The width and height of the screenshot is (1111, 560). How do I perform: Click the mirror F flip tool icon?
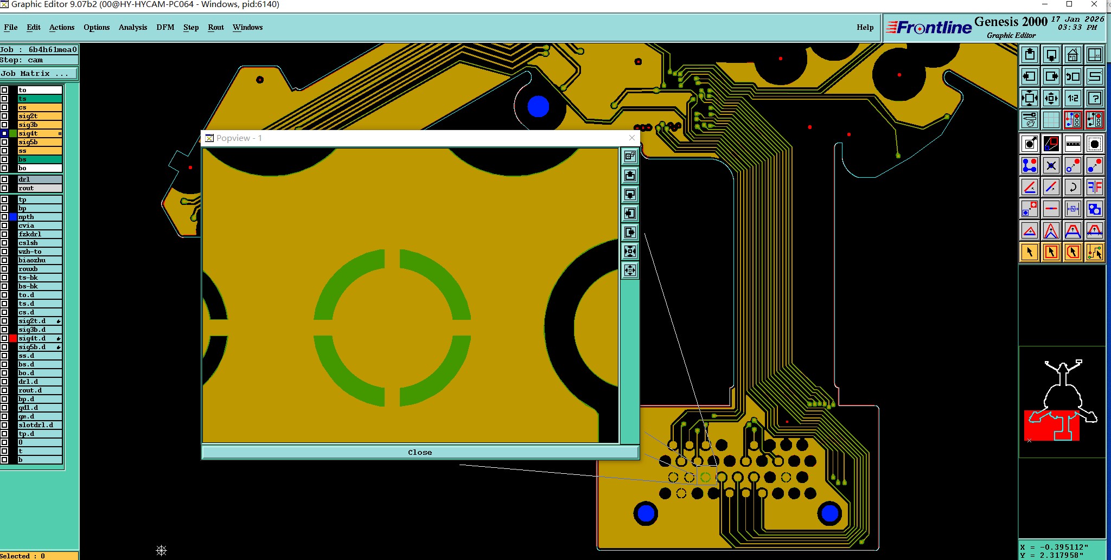click(1095, 187)
